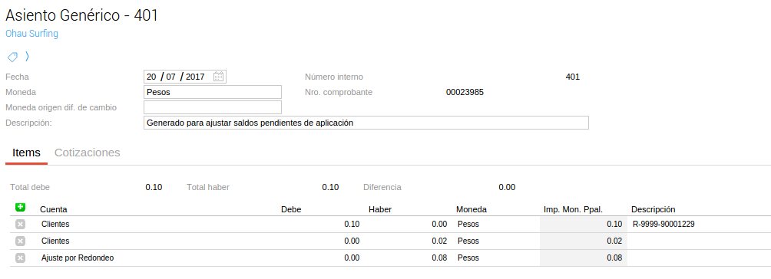Add a new item with green plus

(20, 207)
